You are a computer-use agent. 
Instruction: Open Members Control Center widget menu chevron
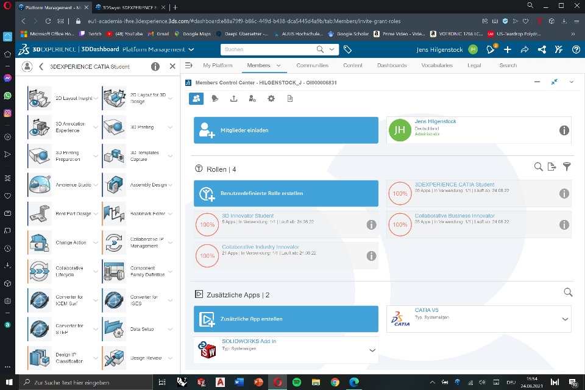[571, 82]
